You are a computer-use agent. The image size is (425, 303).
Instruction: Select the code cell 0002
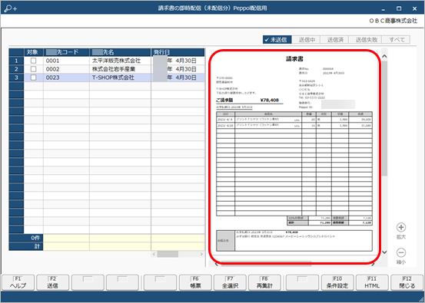click(x=66, y=69)
